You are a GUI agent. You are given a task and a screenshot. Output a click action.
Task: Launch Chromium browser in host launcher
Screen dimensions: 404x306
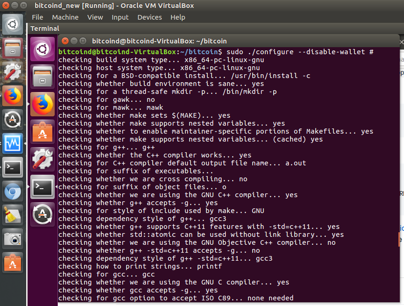tap(13, 191)
